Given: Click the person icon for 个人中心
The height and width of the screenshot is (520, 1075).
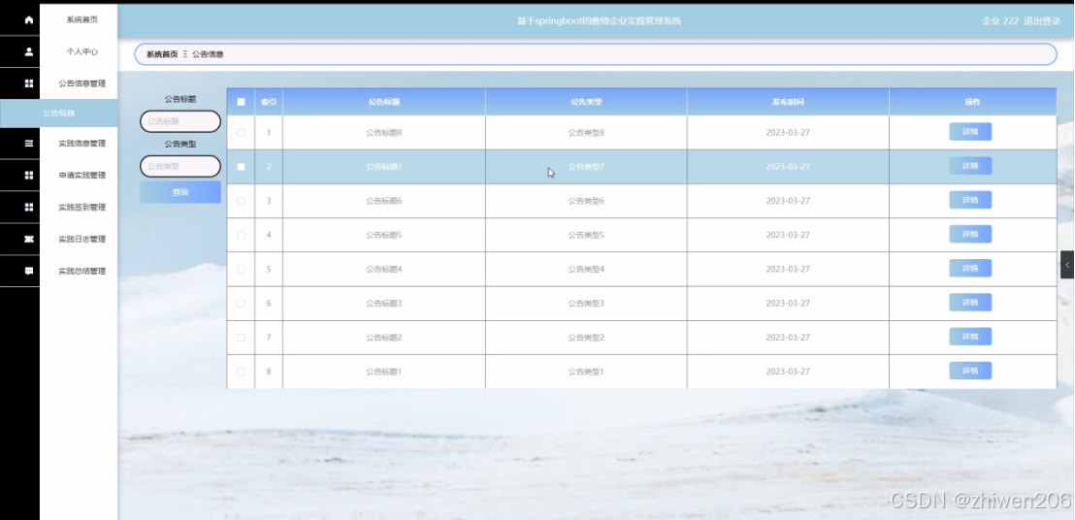Looking at the screenshot, I should pos(29,51).
